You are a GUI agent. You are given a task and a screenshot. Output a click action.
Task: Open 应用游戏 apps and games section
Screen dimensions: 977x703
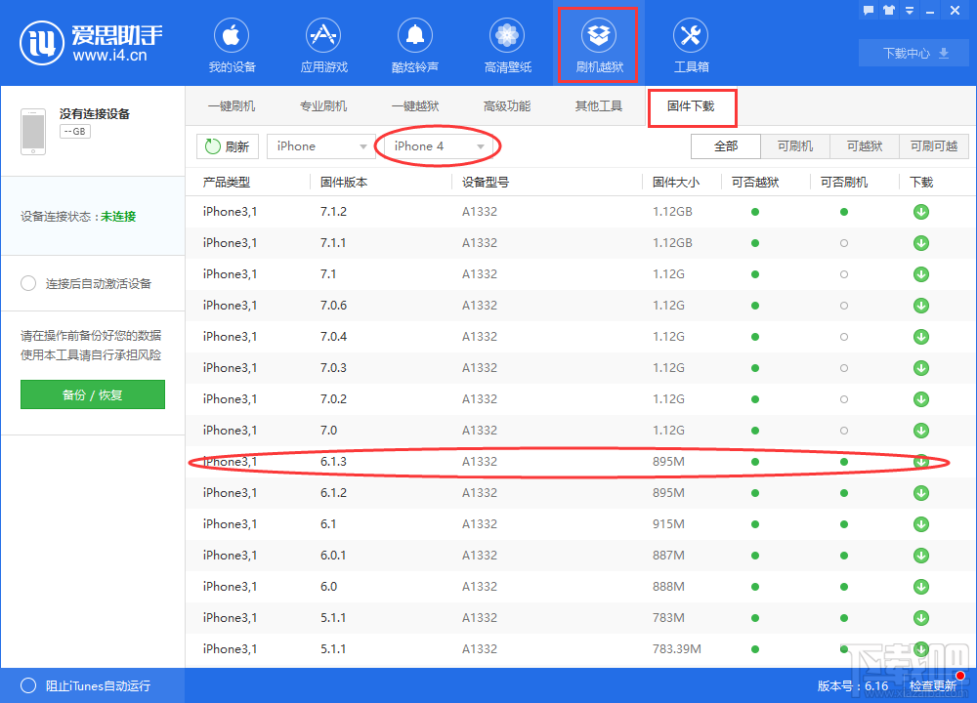(323, 46)
